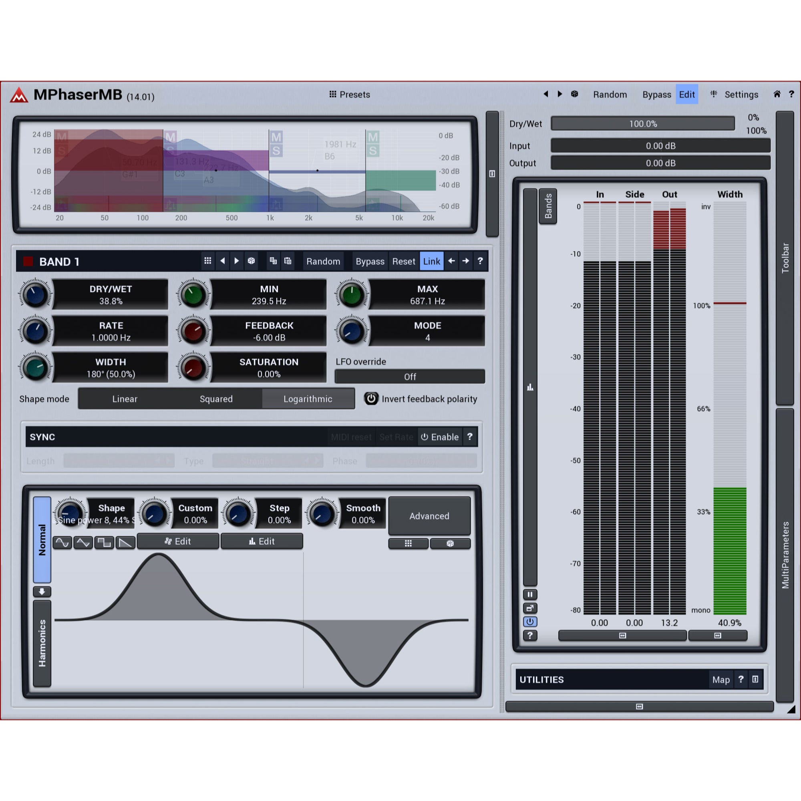Toggle Band 1 Bypass

click(370, 261)
